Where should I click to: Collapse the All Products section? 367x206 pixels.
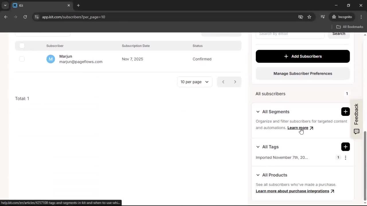[x=257, y=175]
